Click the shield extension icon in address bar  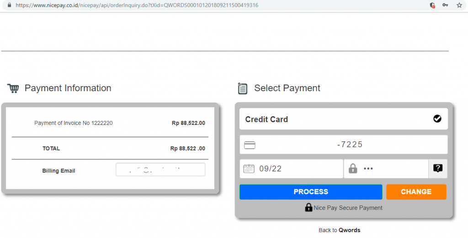[x=432, y=5]
